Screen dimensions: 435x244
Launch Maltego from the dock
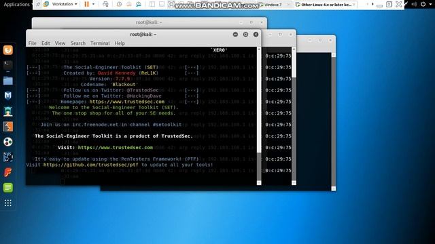(7, 157)
